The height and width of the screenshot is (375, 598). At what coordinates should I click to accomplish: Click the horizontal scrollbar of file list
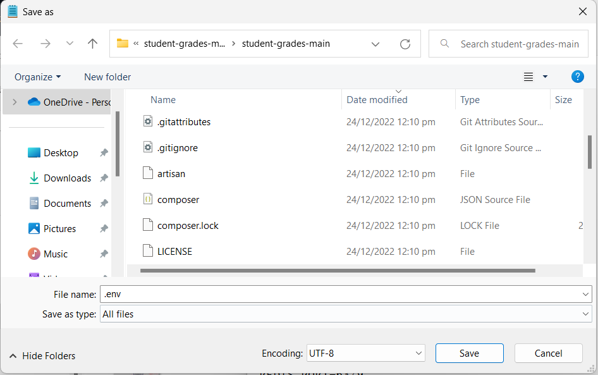click(338, 271)
